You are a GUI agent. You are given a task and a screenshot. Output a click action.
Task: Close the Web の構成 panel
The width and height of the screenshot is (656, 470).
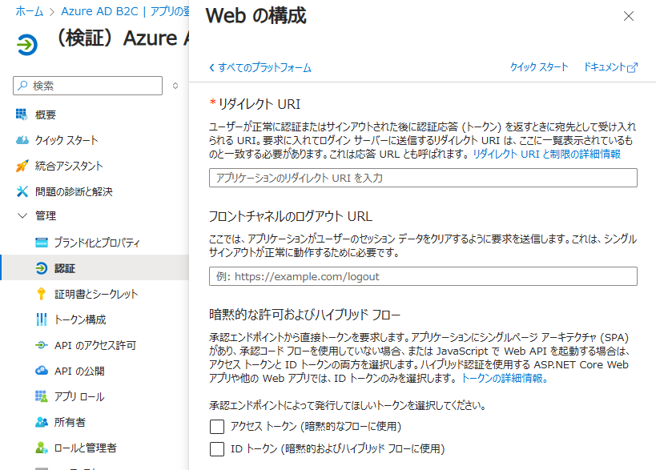click(x=629, y=16)
